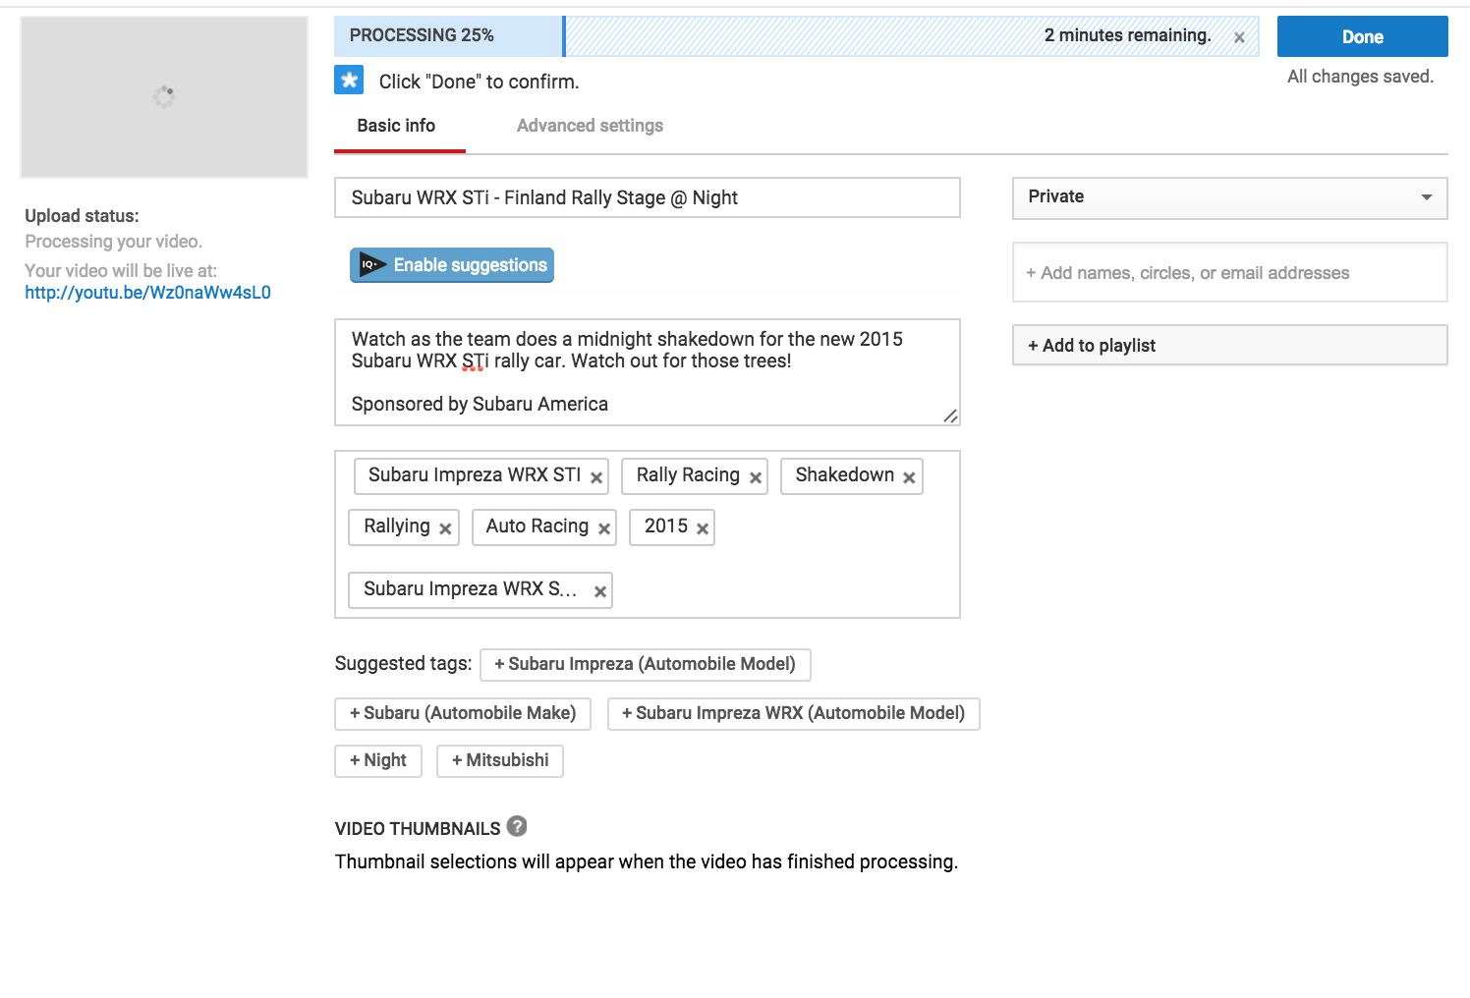Click the VIDEO THUMBNAILS heading
This screenshot has height=998, width=1470.
pyautogui.click(x=418, y=829)
